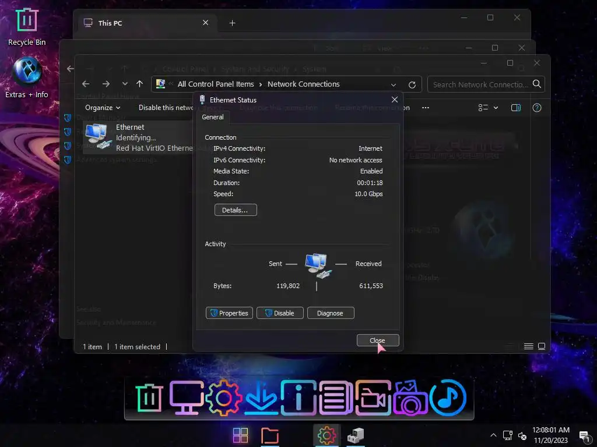This screenshot has width=597, height=447.
Task: Click the IPv4 Connectivity Internet value
Action: click(x=370, y=148)
